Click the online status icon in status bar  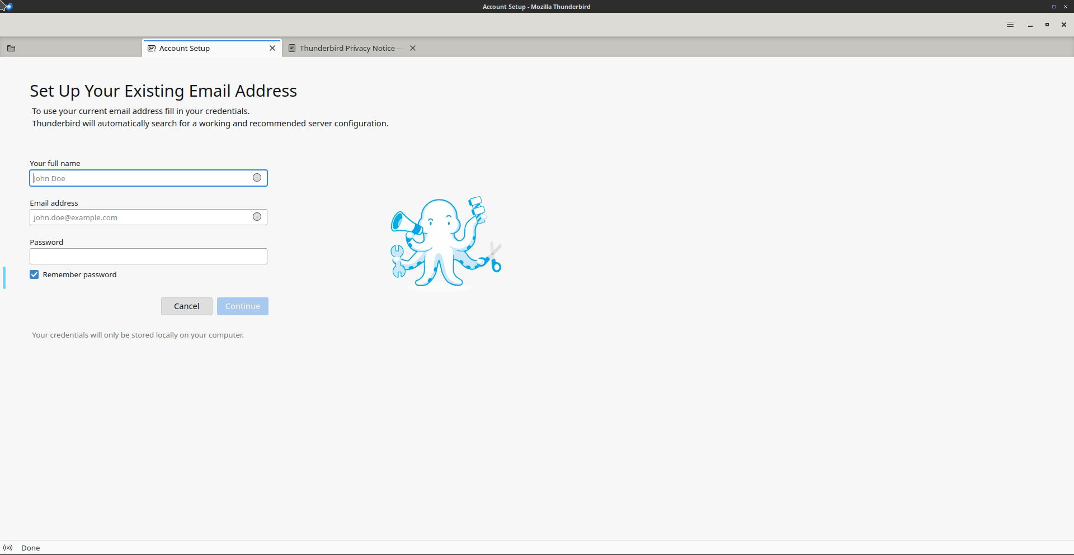[x=8, y=548]
